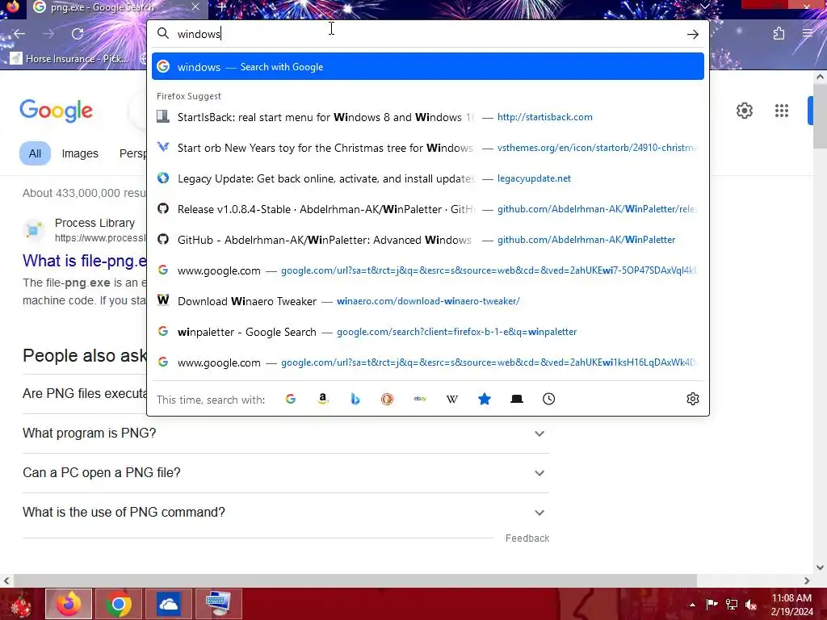Search this time with Wikipedia icon
827x620 pixels.
[x=452, y=399]
